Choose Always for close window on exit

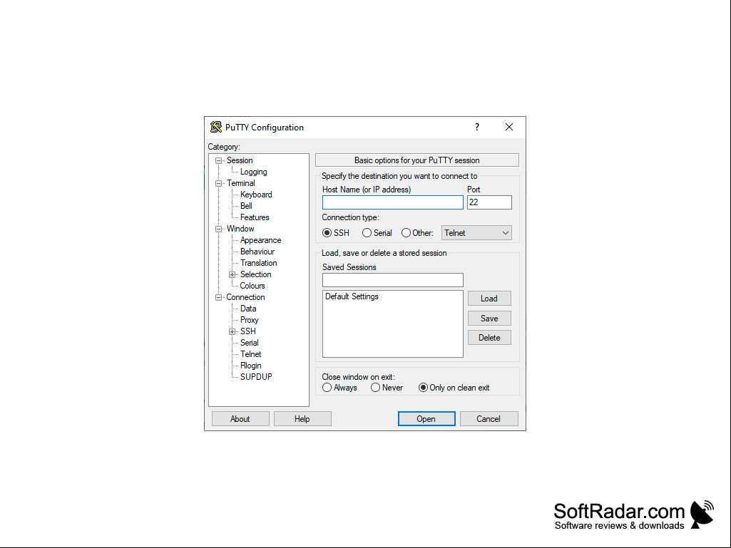pos(327,388)
